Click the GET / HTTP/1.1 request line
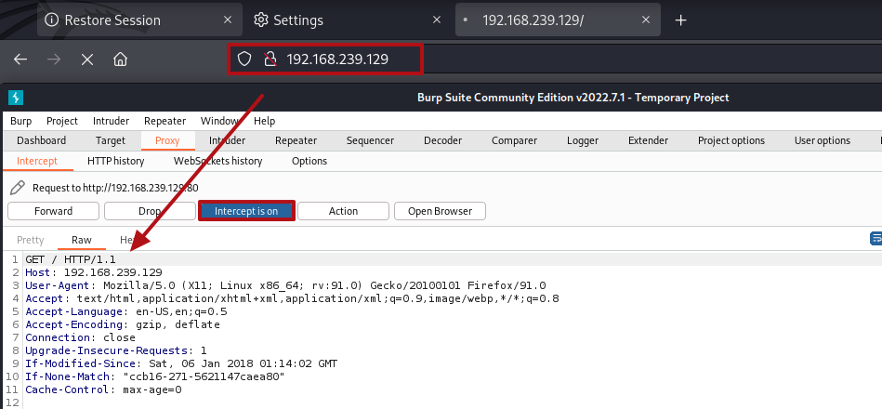 coord(71,259)
